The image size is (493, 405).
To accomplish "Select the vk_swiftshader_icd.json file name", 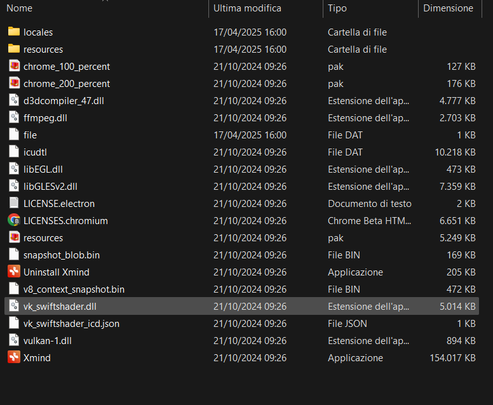I will (71, 323).
